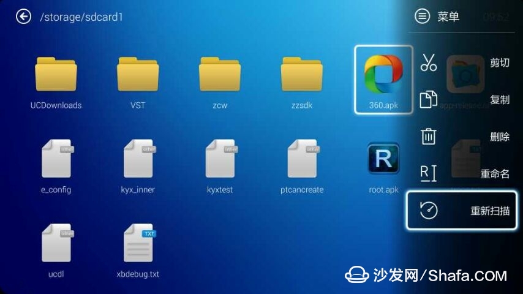
Task: Open the e_config file
Action: pos(56,159)
